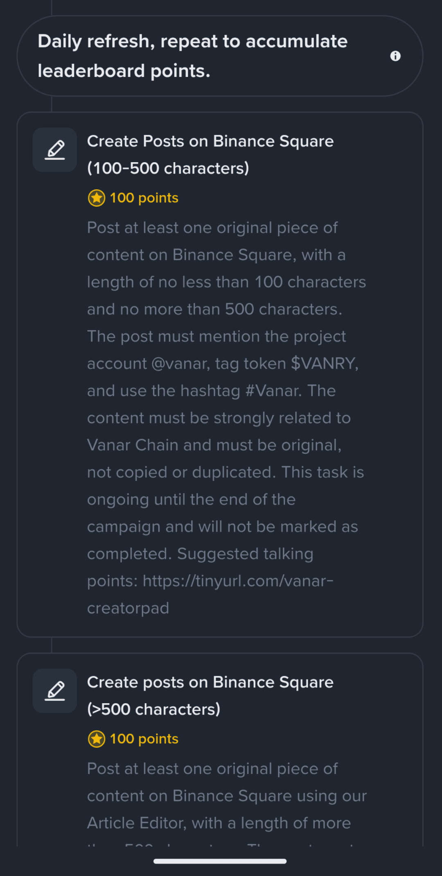Tap '100 points' label under 100-500 characters task

pyautogui.click(x=144, y=198)
